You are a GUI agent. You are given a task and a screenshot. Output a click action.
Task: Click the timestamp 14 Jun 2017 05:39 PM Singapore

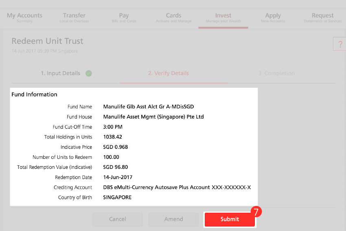(x=45, y=51)
